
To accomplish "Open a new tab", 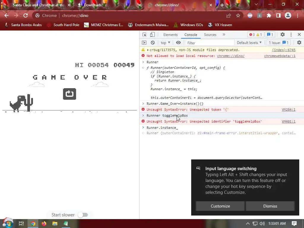I will (x=222, y=5).
